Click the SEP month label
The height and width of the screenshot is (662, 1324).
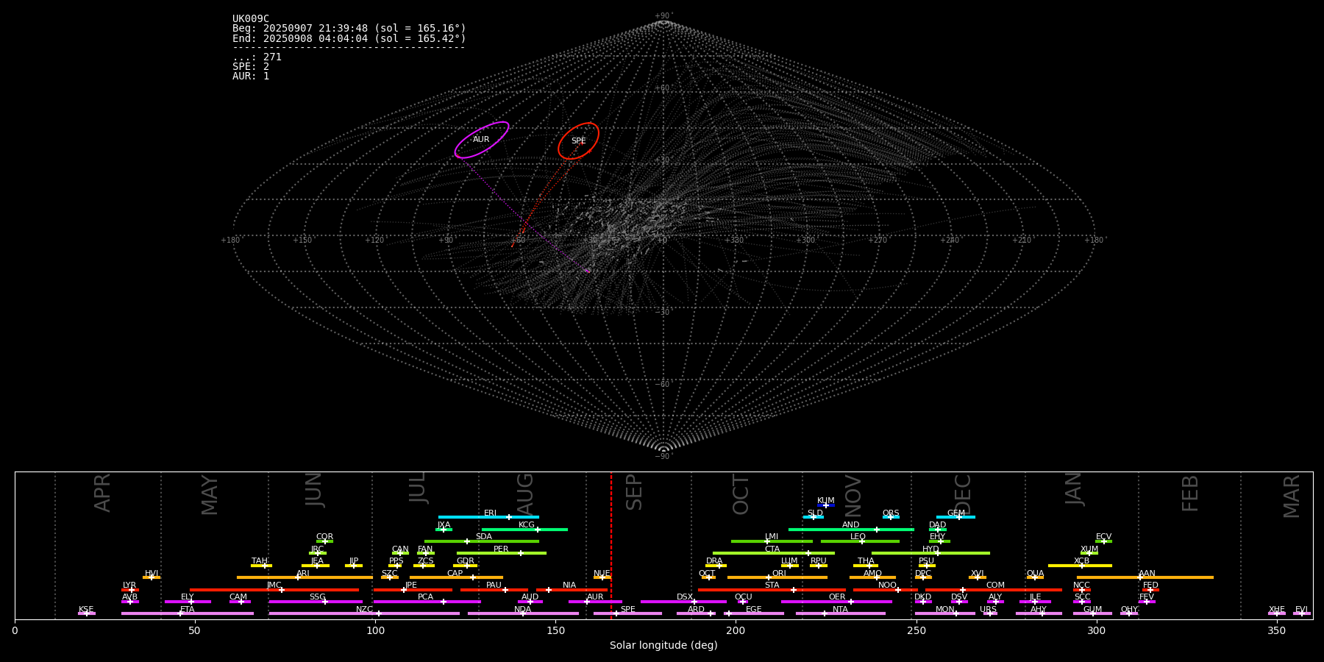pos(634,492)
